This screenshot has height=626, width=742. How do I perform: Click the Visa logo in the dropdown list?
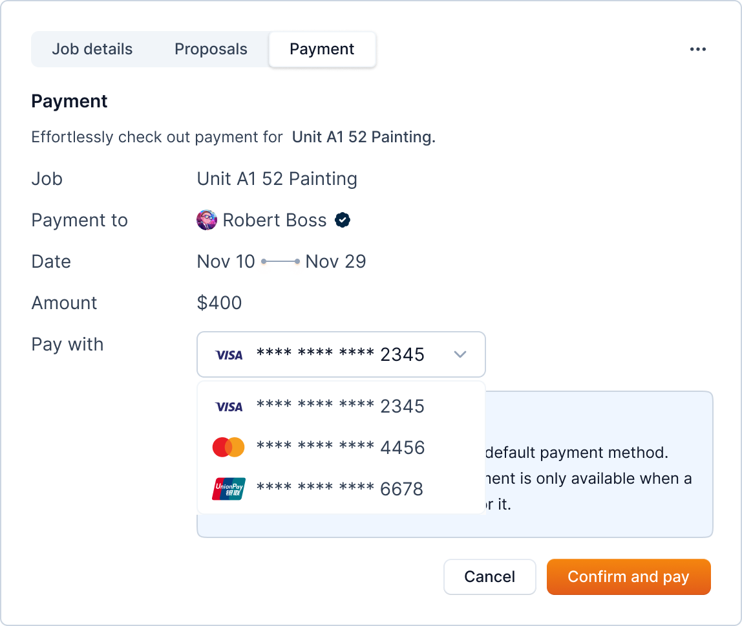click(x=229, y=407)
